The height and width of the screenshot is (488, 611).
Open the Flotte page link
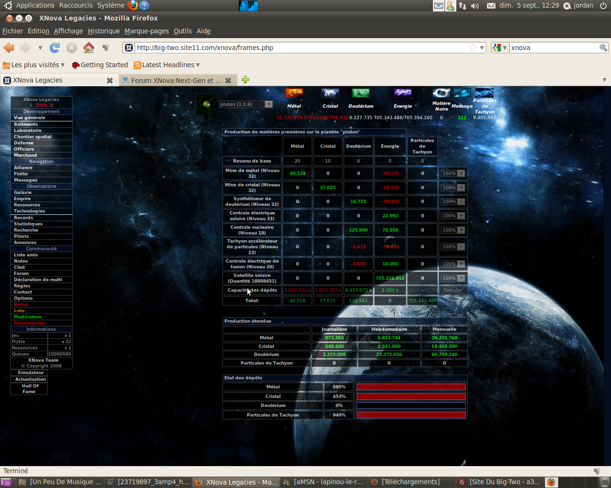tap(21, 174)
